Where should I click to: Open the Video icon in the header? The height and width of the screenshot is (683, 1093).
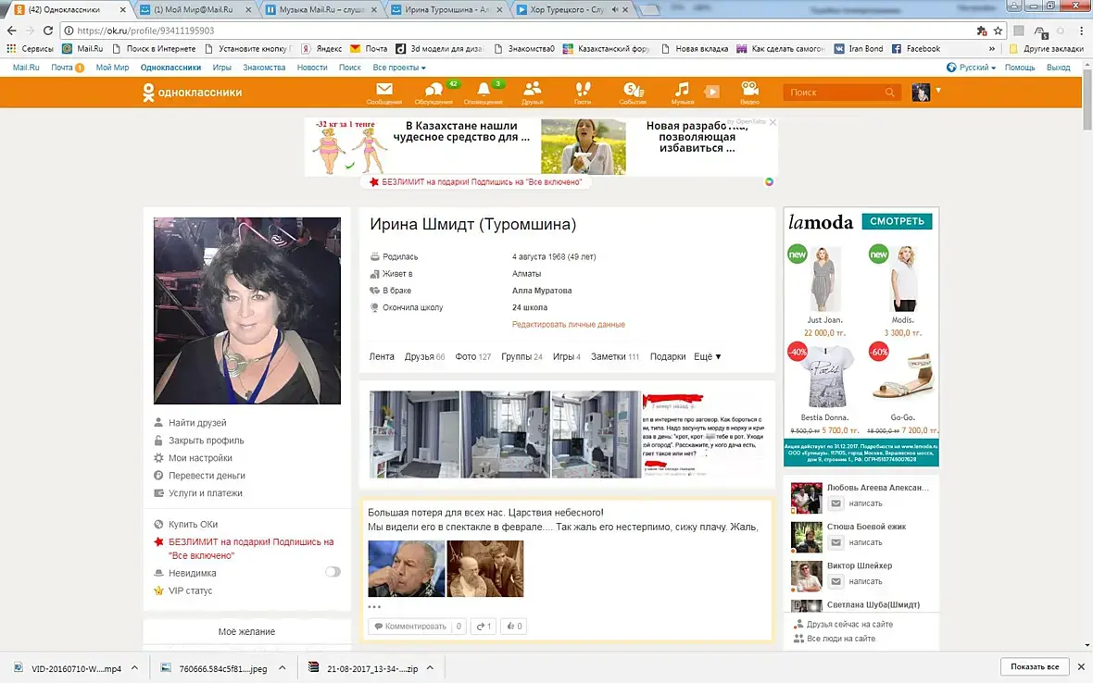(x=750, y=93)
